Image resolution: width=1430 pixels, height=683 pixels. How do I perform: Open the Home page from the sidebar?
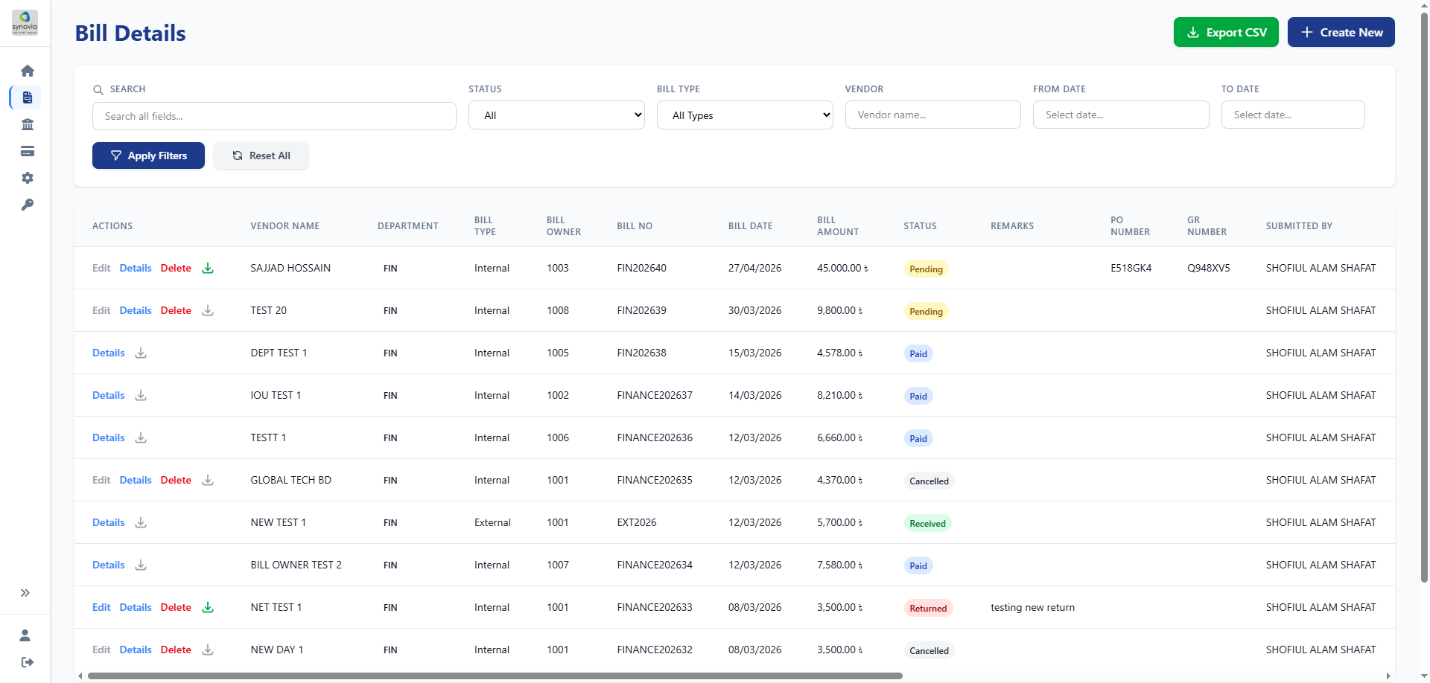28,71
